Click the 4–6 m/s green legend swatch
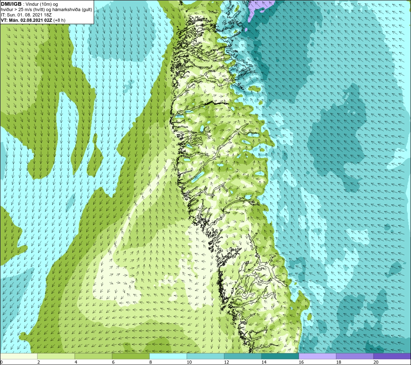The image size is (411, 365). click(93, 356)
